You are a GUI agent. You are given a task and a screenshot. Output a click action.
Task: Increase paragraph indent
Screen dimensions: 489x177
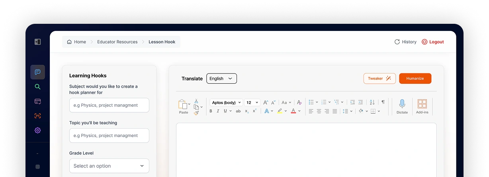[x=360, y=102]
